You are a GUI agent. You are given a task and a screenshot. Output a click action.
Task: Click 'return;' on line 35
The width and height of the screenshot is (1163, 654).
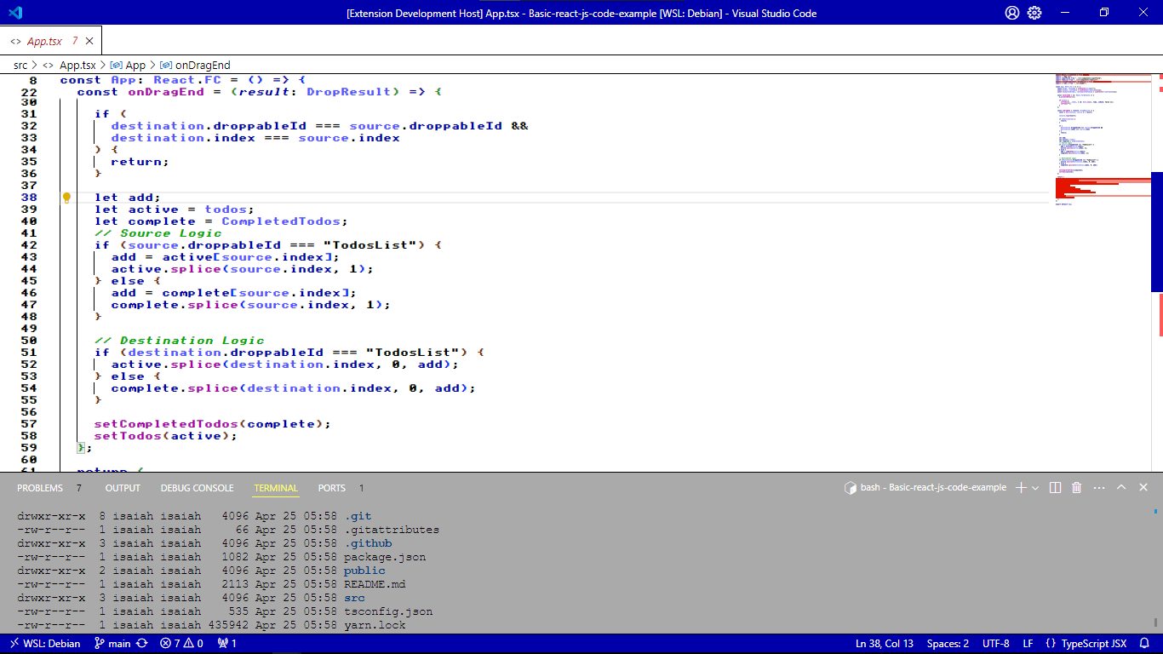pos(140,162)
